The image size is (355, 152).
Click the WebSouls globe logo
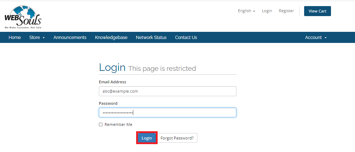click(23, 17)
